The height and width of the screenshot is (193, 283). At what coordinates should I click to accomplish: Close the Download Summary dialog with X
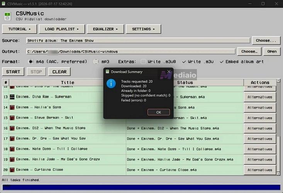pyautogui.click(x=169, y=72)
